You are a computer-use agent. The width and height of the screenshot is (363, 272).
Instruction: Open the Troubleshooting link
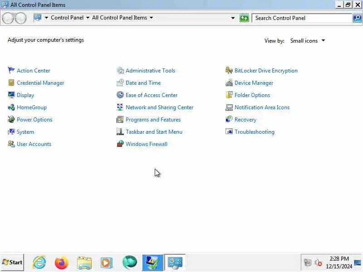[255, 132]
